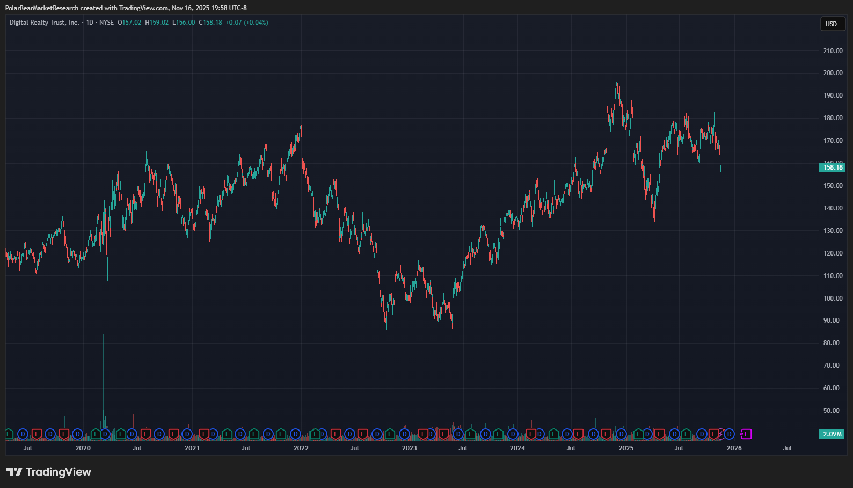853x488 pixels.
Task: Click the 2.09M volume label
Action: point(833,434)
